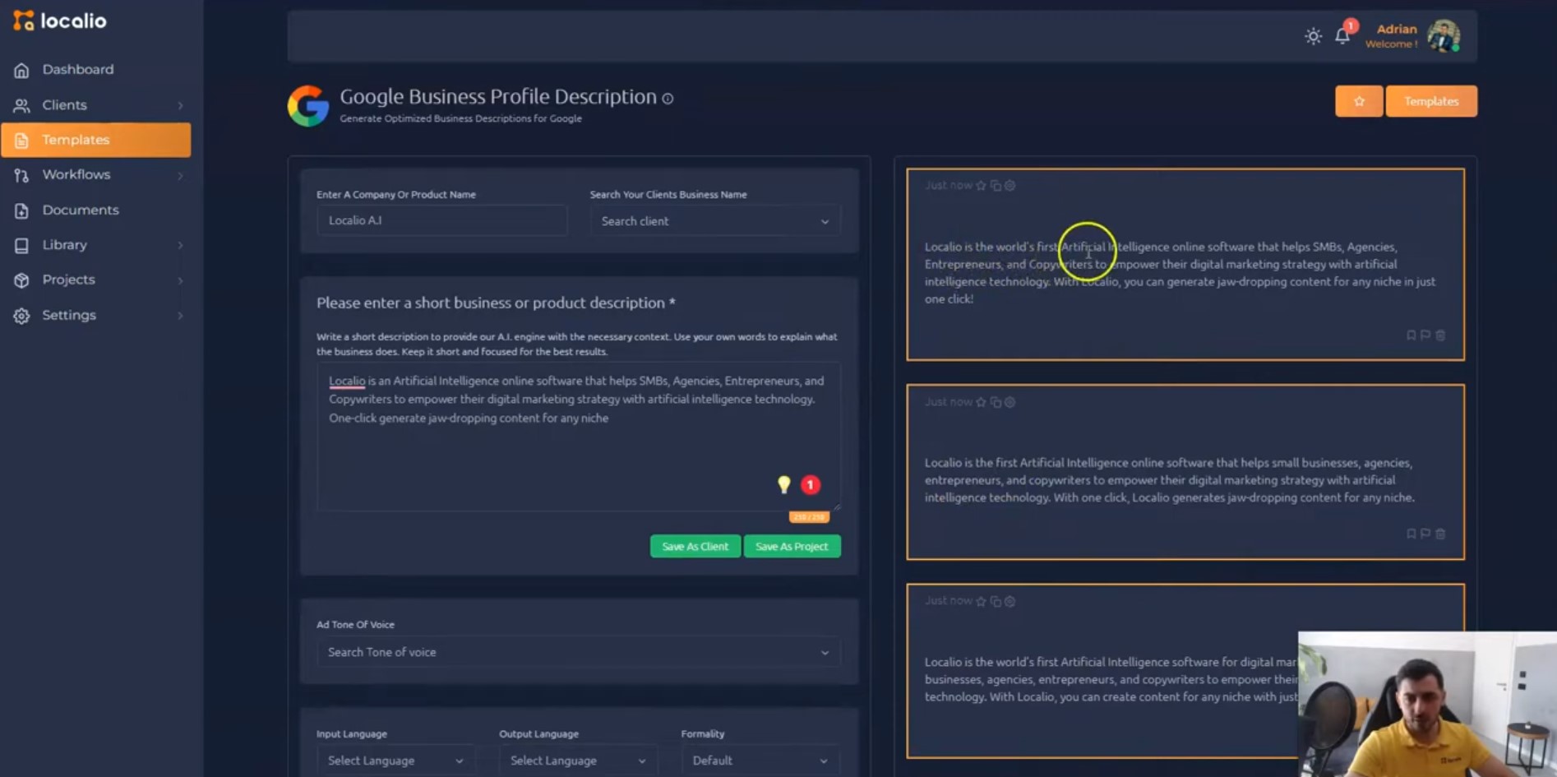The image size is (1557, 777).
Task: Click the lightbulb suggestion icon
Action: click(784, 484)
